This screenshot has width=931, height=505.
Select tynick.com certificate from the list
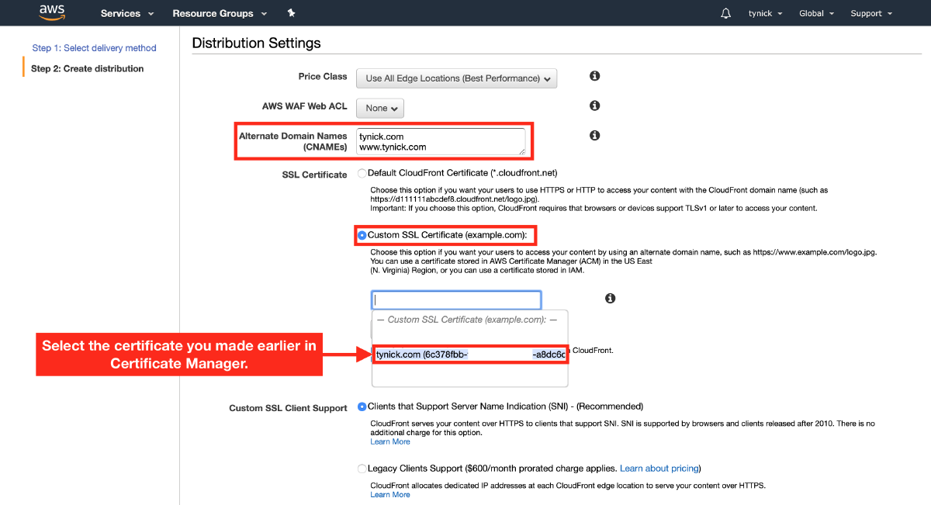pos(470,355)
